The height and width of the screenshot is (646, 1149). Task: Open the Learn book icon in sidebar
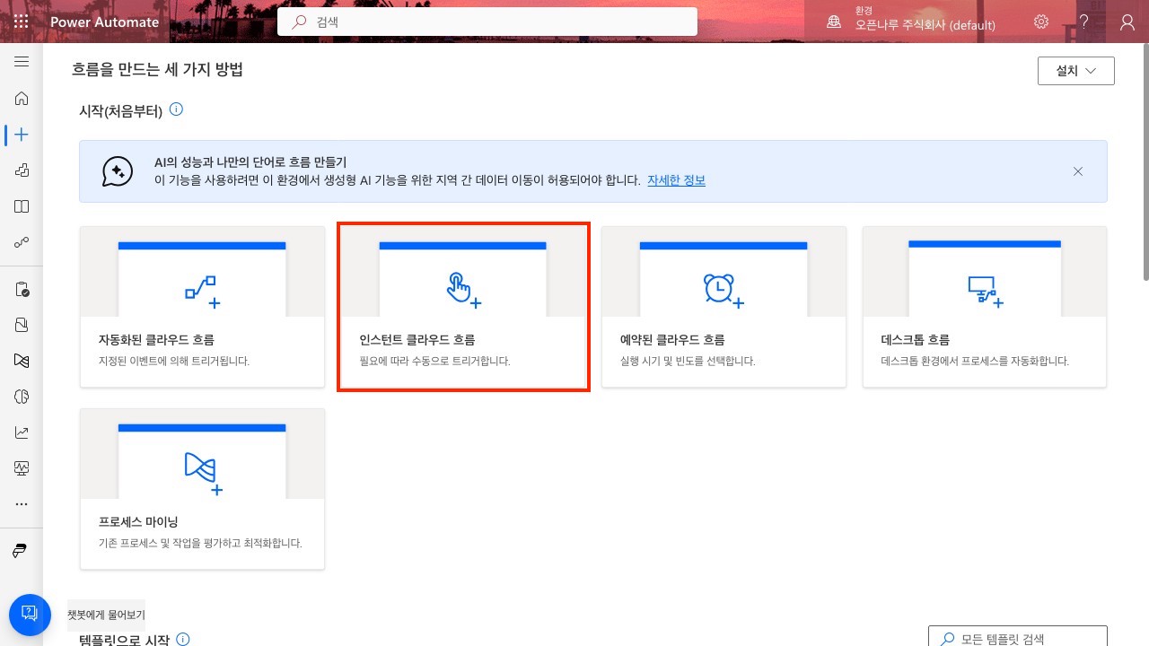pyautogui.click(x=22, y=206)
